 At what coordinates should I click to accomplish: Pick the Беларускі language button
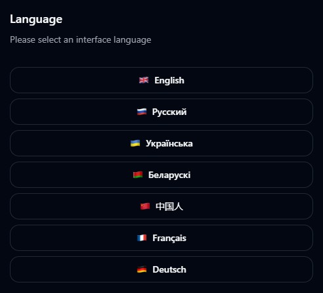[x=161, y=175]
